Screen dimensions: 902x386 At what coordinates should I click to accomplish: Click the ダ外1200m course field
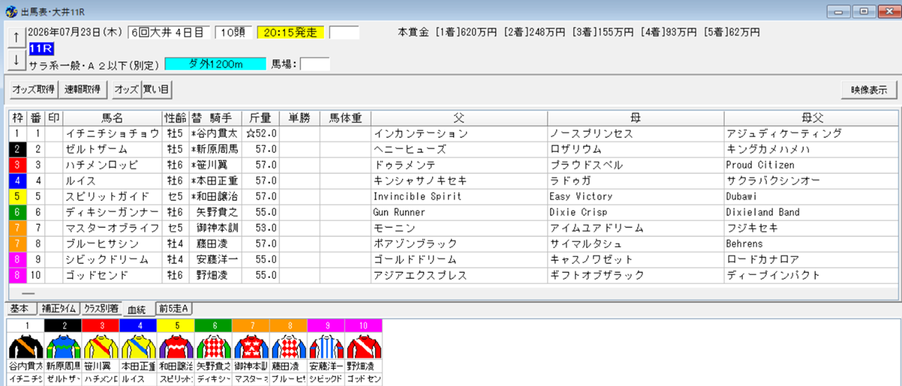point(215,64)
